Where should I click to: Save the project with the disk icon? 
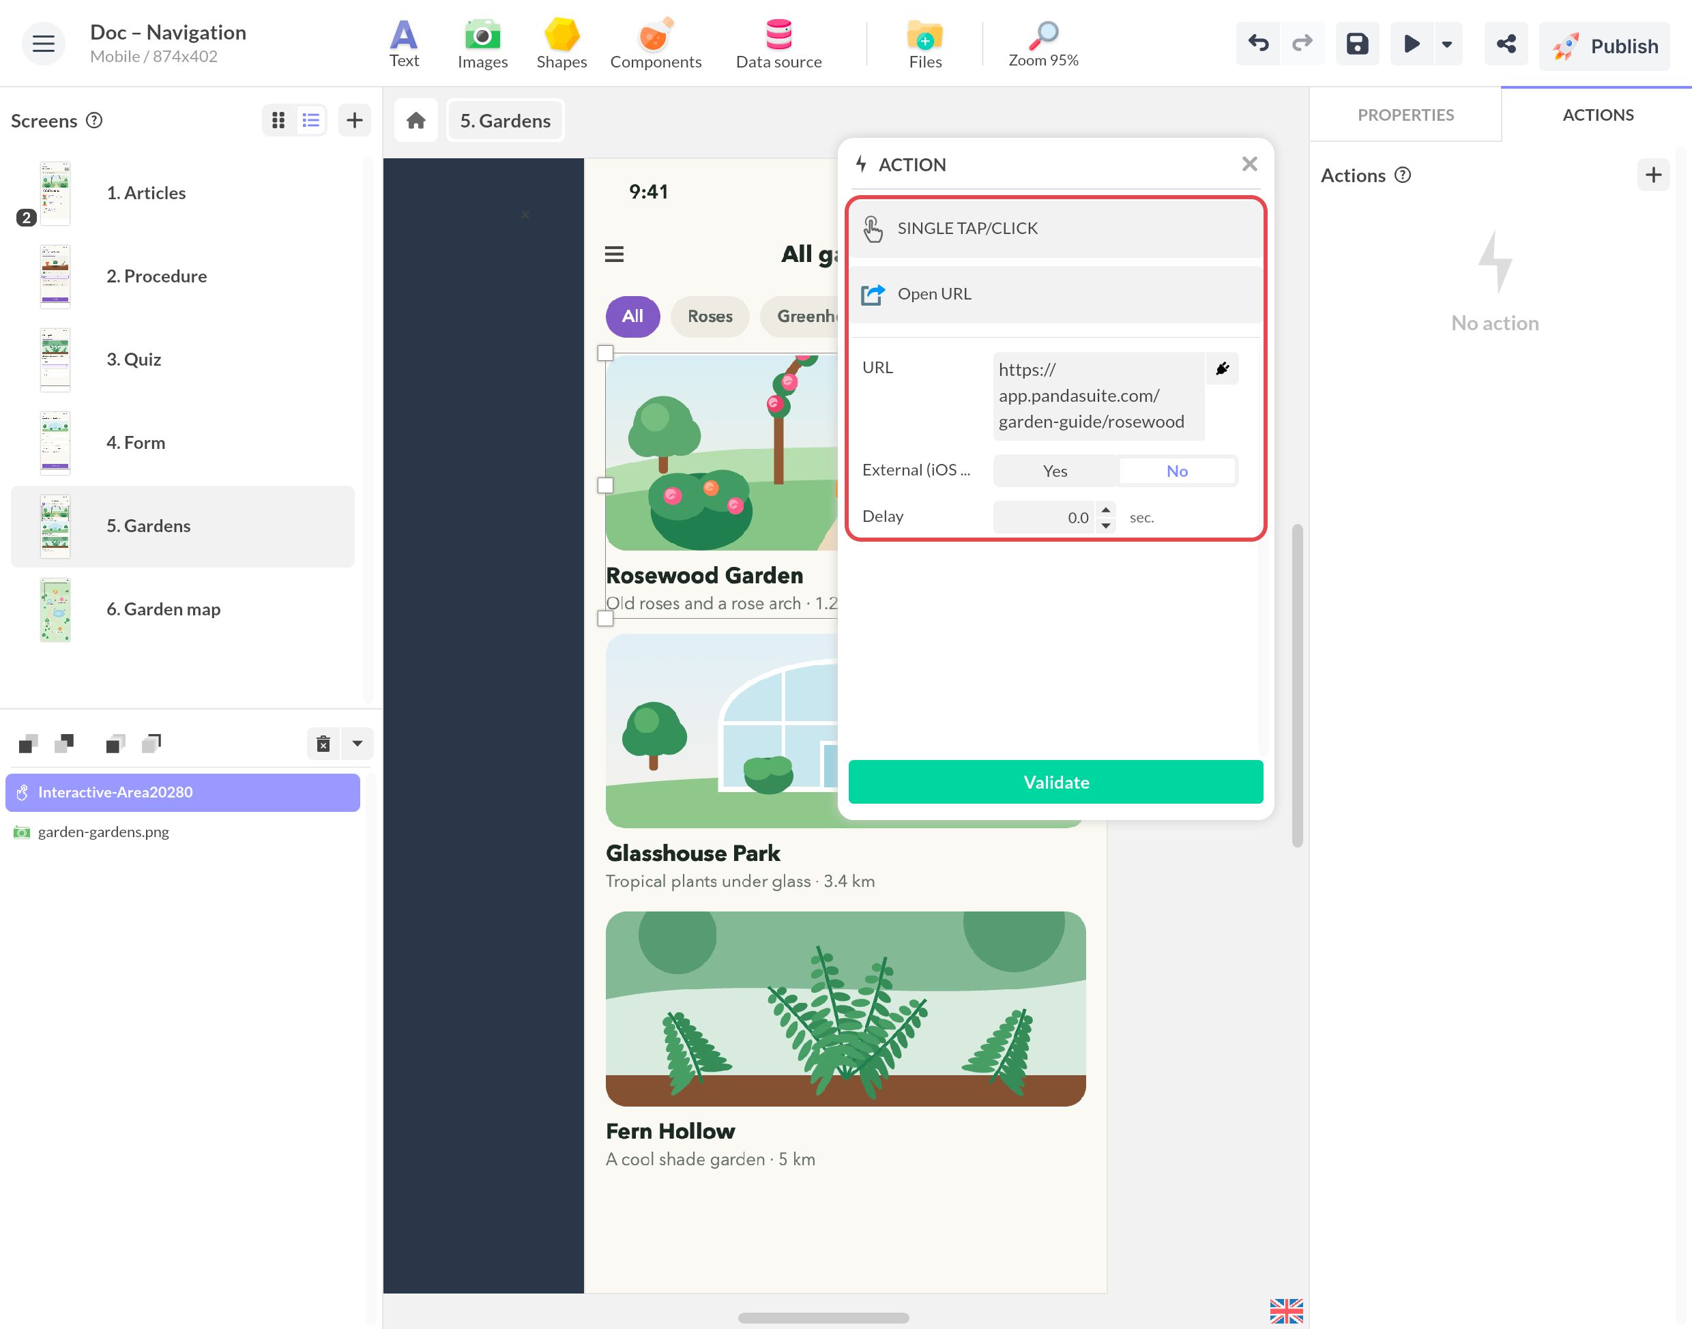[1358, 44]
